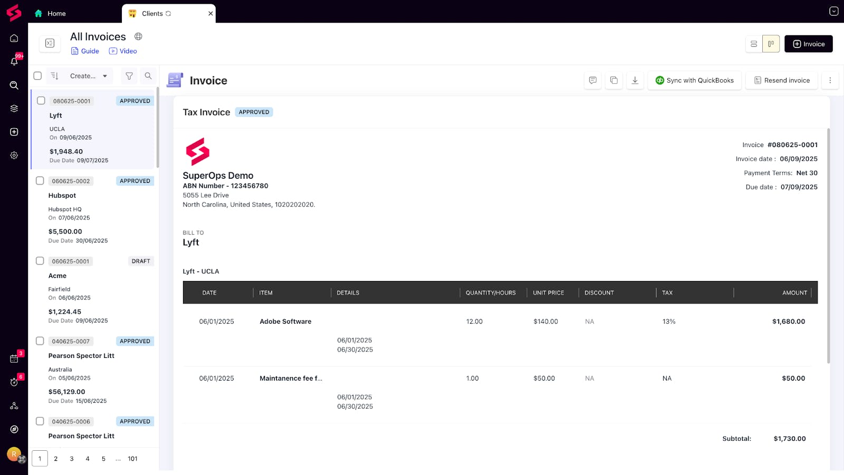
Task: Jump to last page 101
Action: pos(132,459)
